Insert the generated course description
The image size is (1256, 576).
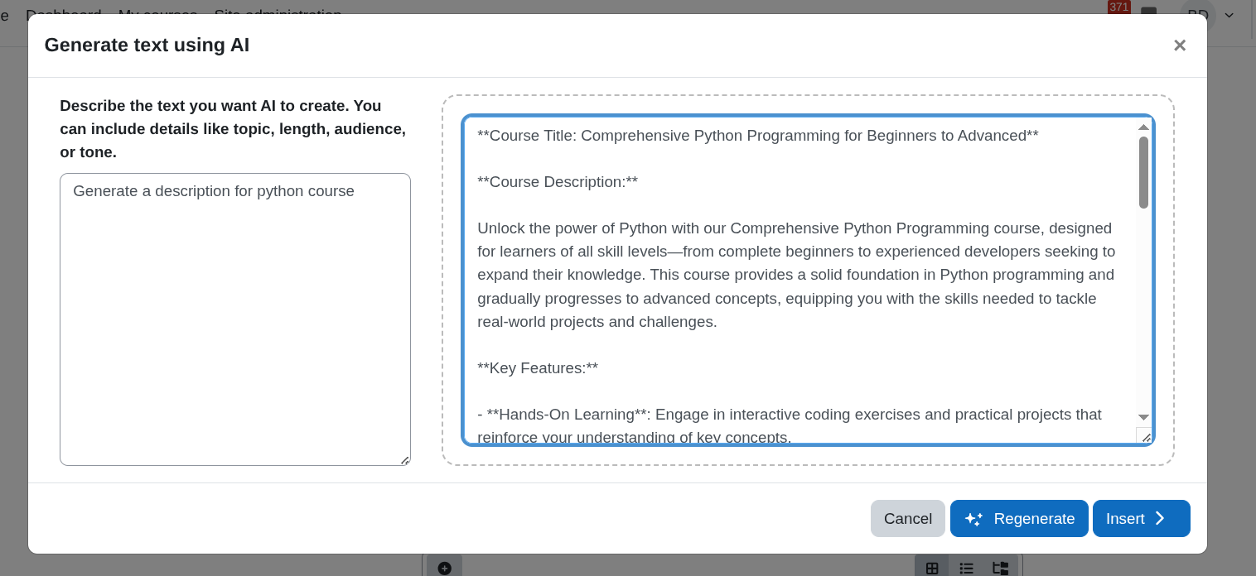[x=1141, y=518]
